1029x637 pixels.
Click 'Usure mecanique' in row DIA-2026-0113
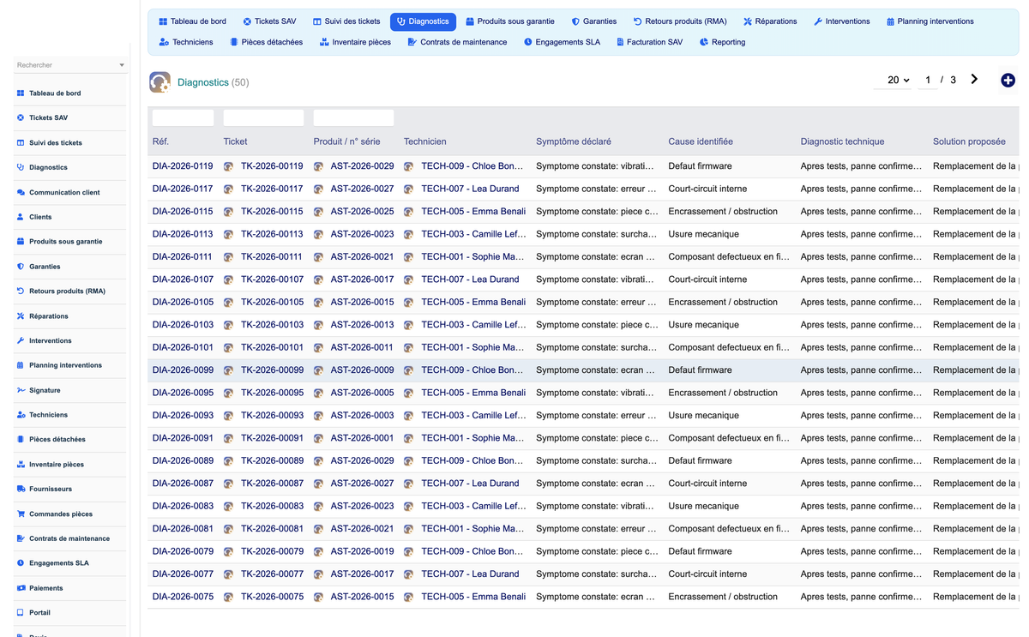(703, 234)
